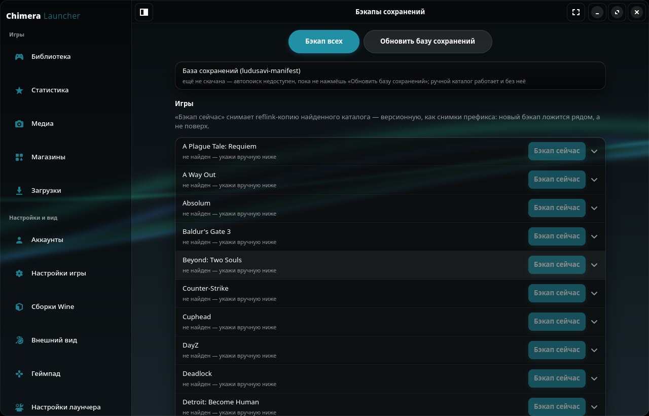This screenshot has height=416, width=649.
Task: Click Бэкап сейчас for Absolum
Action: pyautogui.click(x=557, y=208)
